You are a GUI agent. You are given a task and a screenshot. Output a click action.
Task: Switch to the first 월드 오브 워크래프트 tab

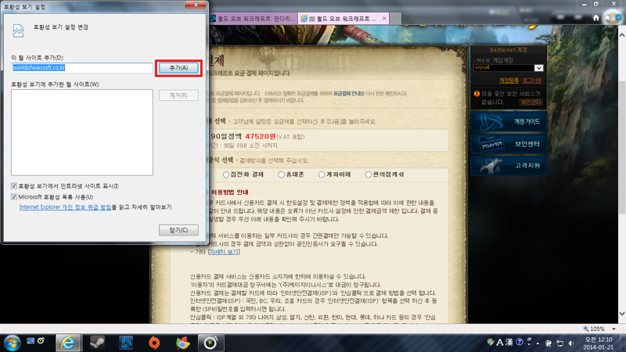tap(253, 18)
